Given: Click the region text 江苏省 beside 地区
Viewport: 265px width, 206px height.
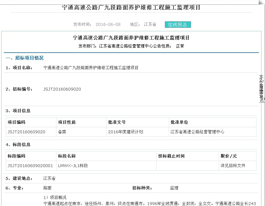Looking at the screenshot, I should click(x=150, y=24).
